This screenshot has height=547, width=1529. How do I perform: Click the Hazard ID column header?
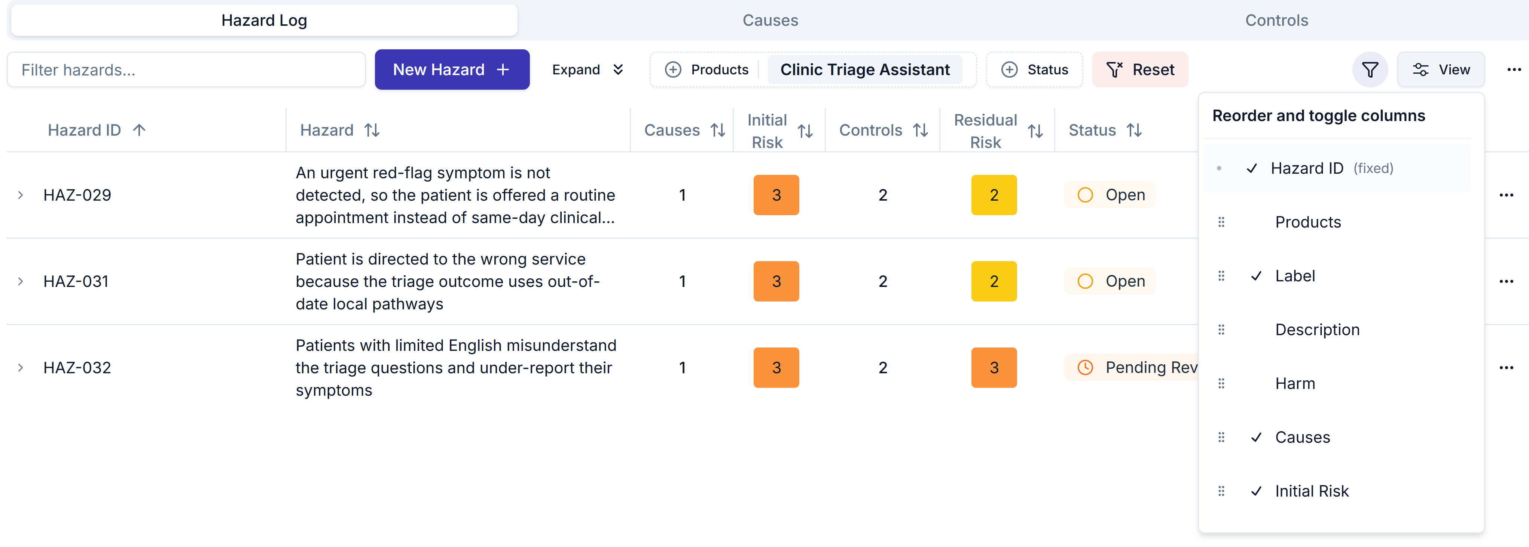tap(84, 130)
